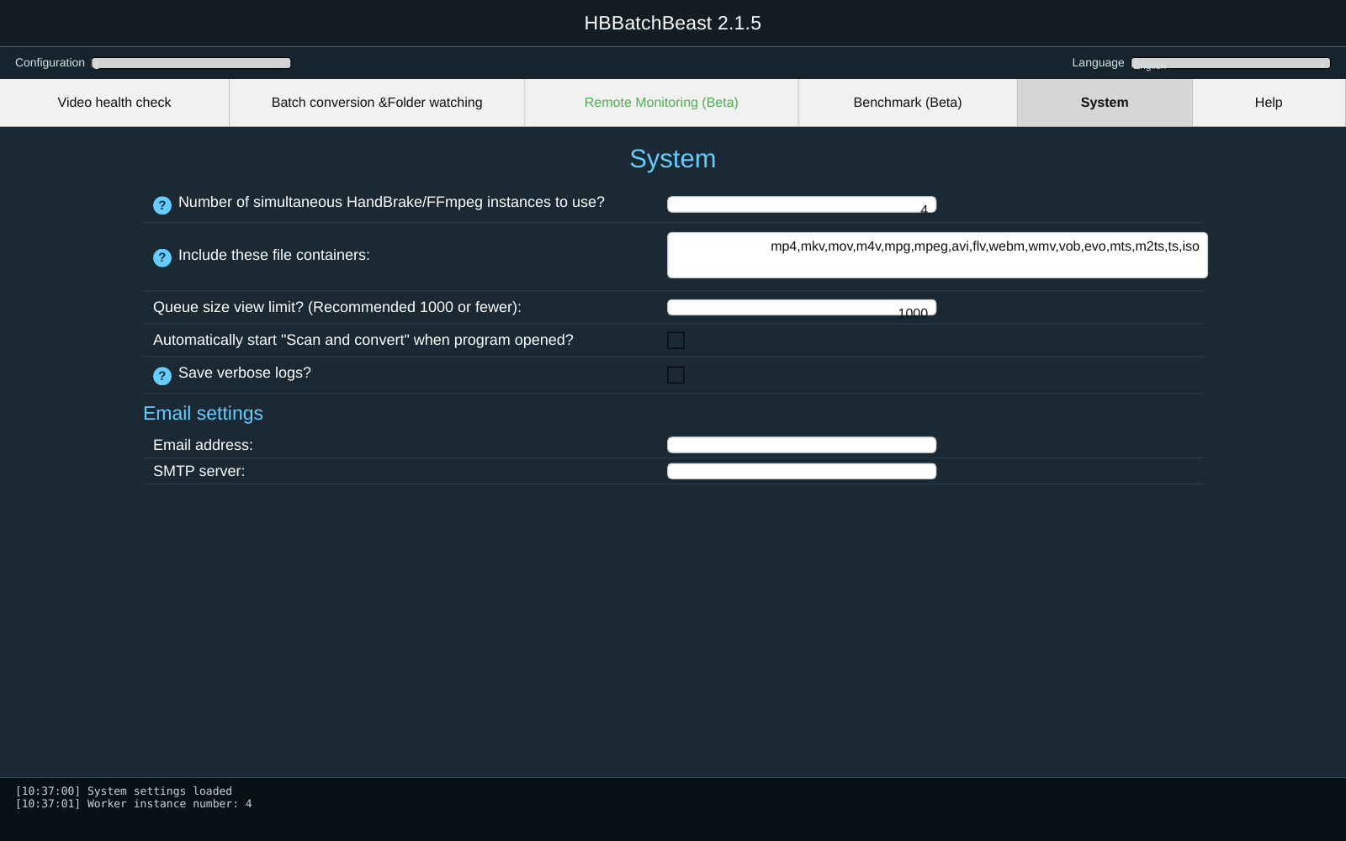Show help for Include these file containers
Viewport: 1346px width, 841px height.
[x=162, y=258]
